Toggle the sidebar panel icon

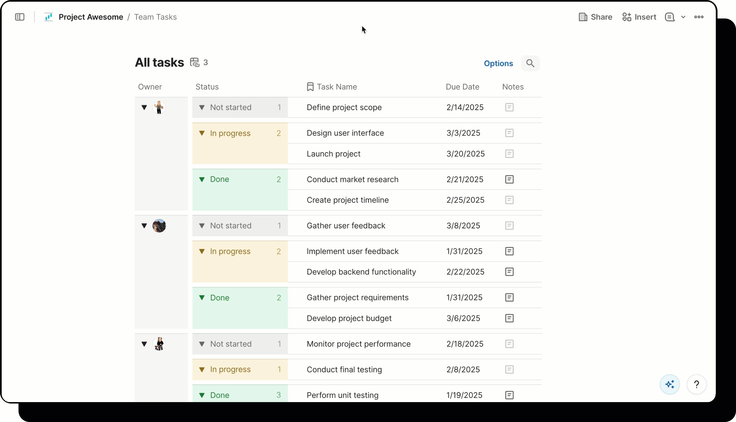20,17
